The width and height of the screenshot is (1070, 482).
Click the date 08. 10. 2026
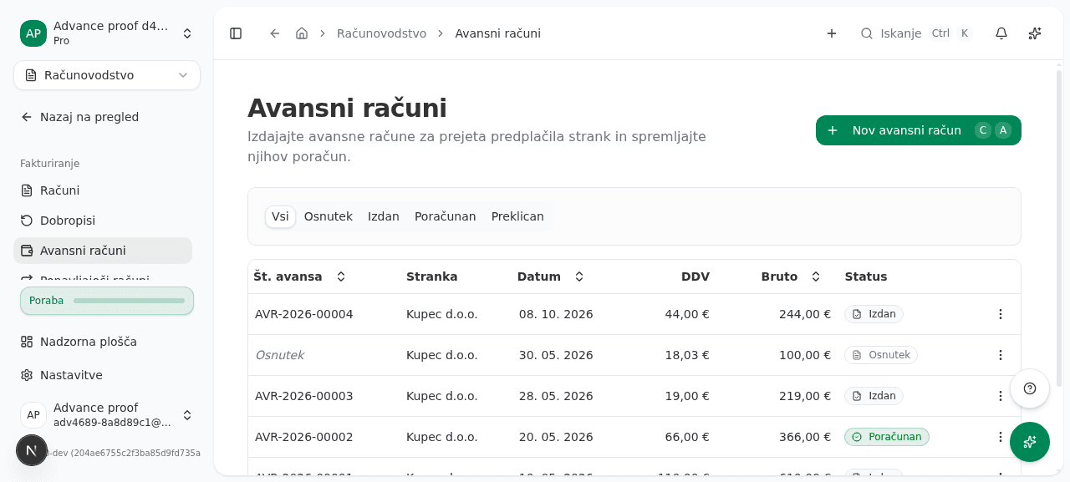(556, 314)
